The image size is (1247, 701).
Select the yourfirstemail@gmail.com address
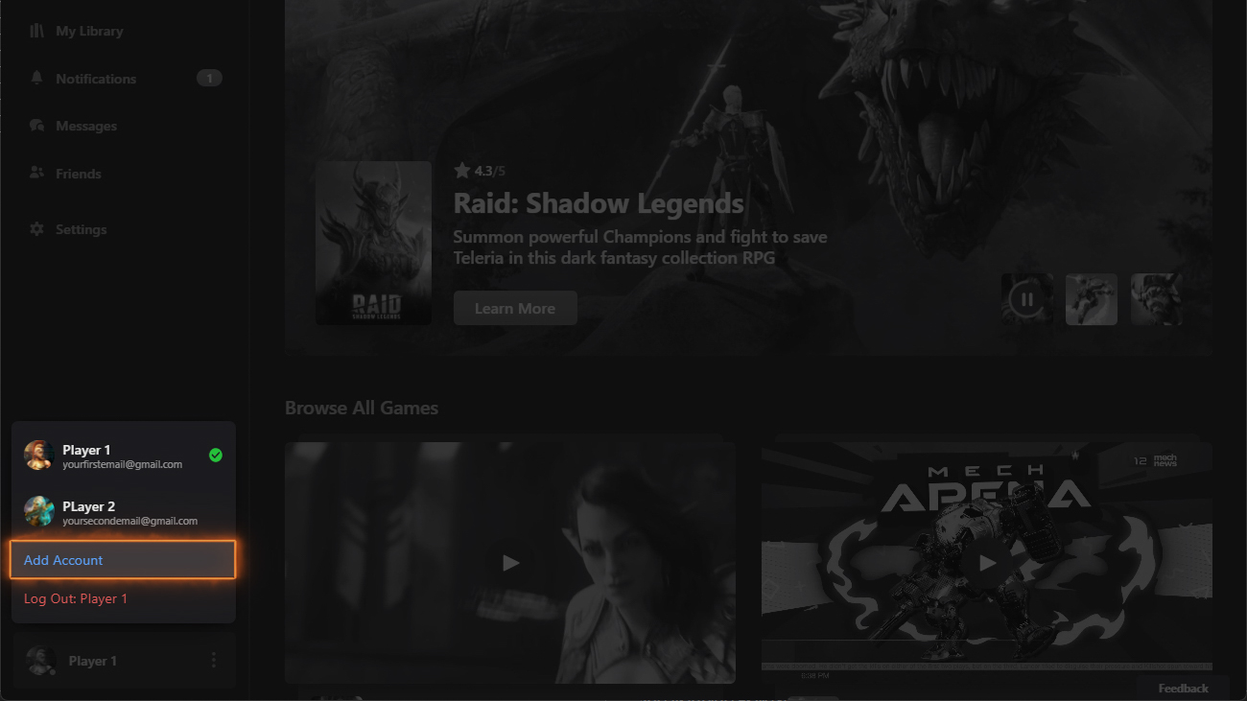122,464
